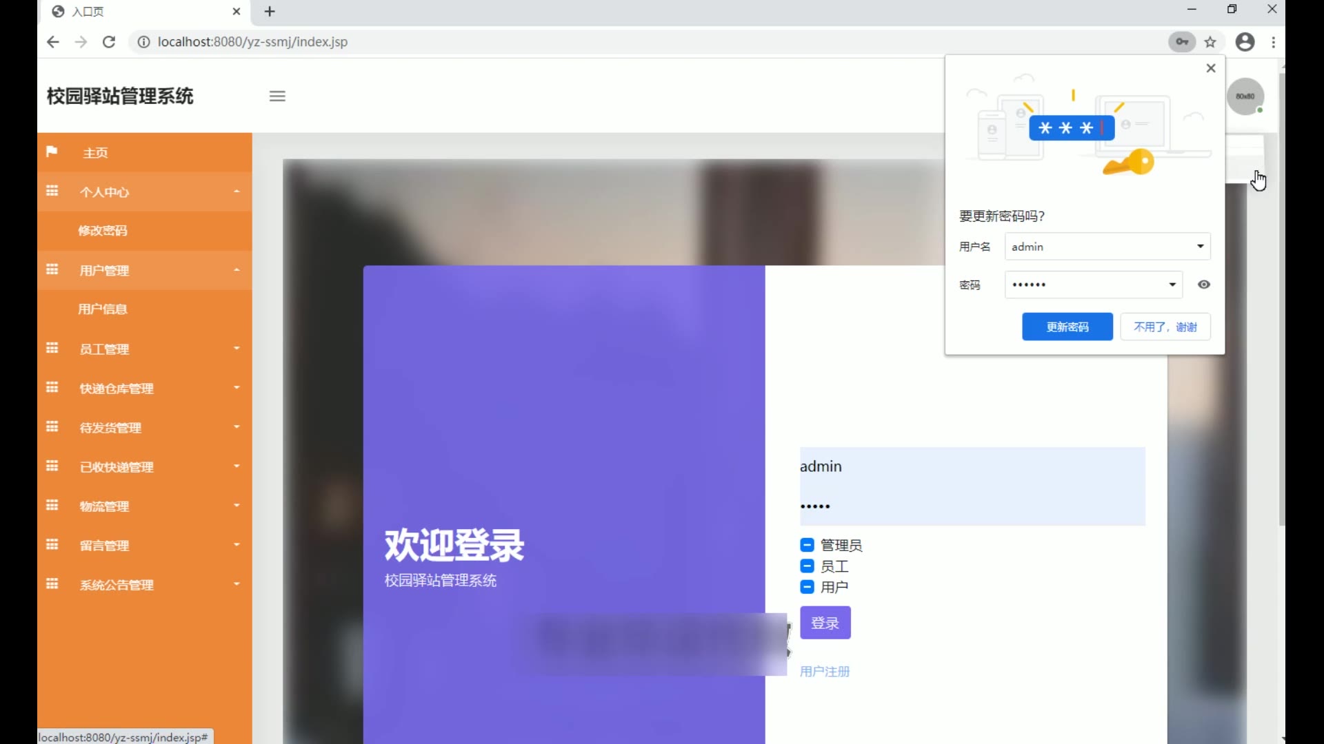Open 修改密码 in the sidebar
The height and width of the screenshot is (744, 1324).
(x=103, y=231)
